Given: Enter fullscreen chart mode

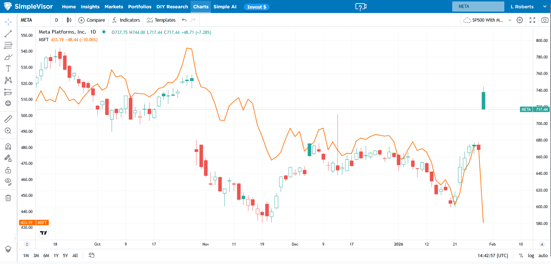Looking at the screenshot, I should point(532,20).
